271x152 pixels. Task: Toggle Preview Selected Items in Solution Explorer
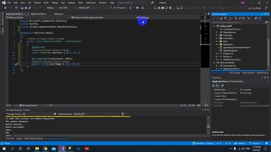(260, 18)
